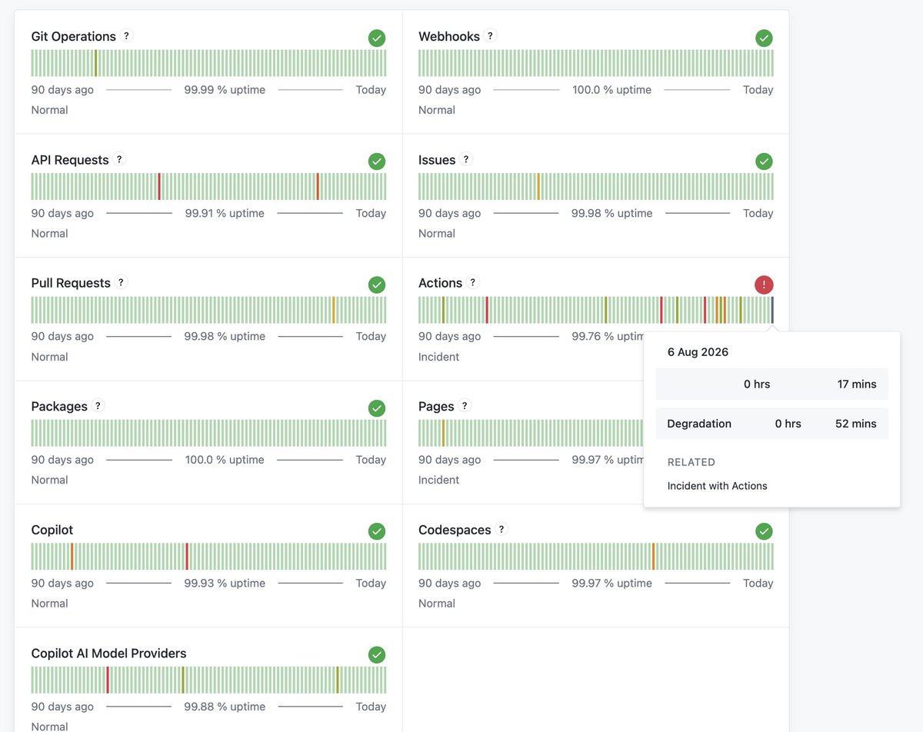The image size is (923, 732).
Task: Open the 'Incident with Actions' related link
Action: [x=717, y=486]
